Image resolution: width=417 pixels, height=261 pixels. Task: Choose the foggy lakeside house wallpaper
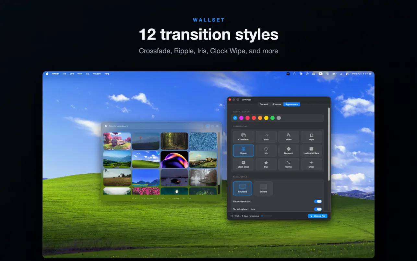pos(203,178)
